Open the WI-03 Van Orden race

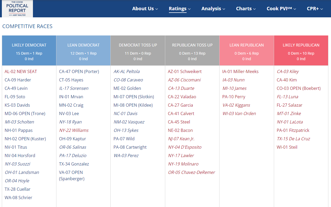[x=239, y=113]
